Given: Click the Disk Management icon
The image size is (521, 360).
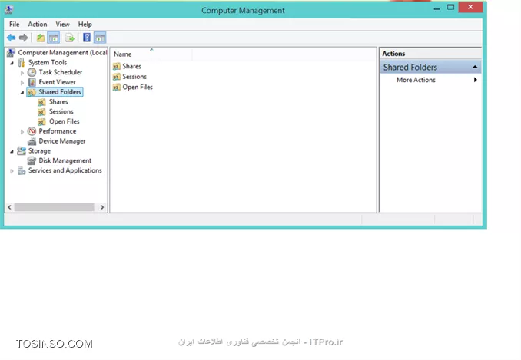Looking at the screenshot, I should [x=32, y=161].
